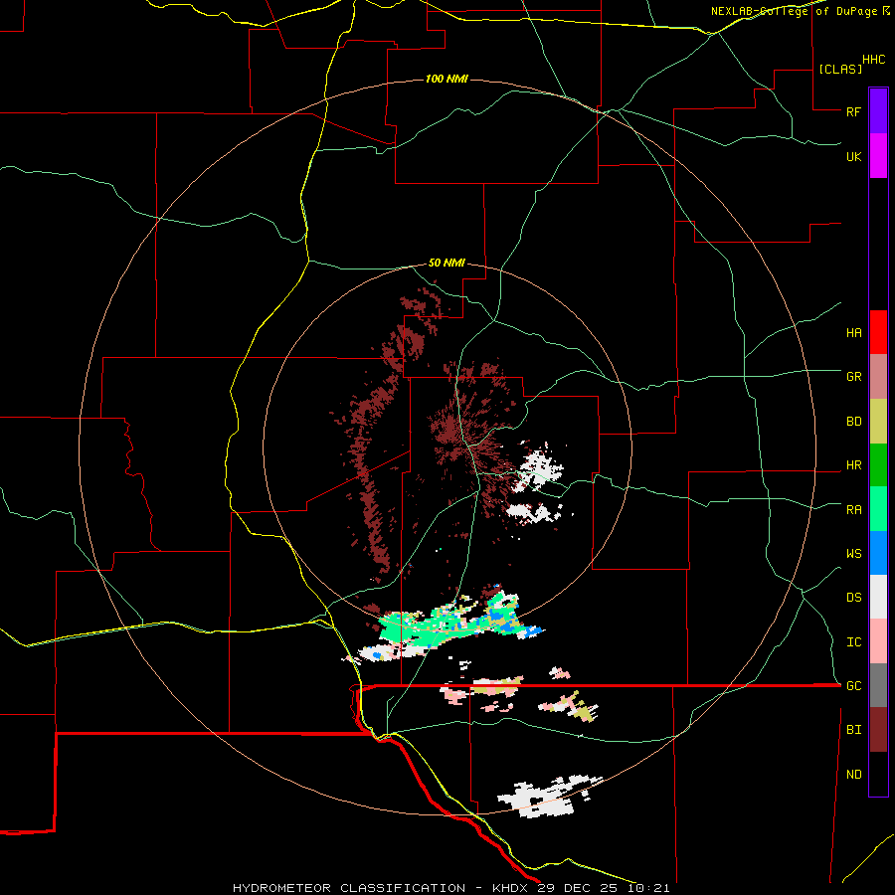Click the 50 NMI range ring label
895x895 pixels.
click(x=447, y=264)
